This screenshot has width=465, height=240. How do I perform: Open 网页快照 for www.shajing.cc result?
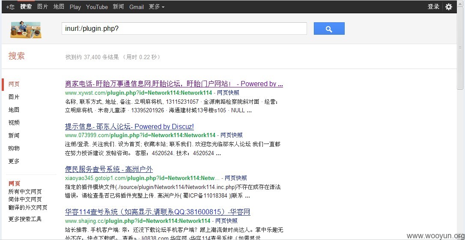click(x=226, y=221)
